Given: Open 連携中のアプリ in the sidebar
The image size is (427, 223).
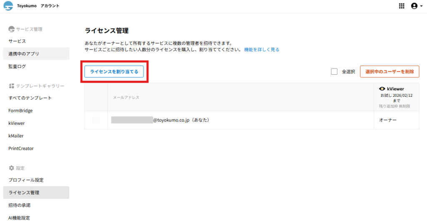Looking at the screenshot, I should [24, 54].
